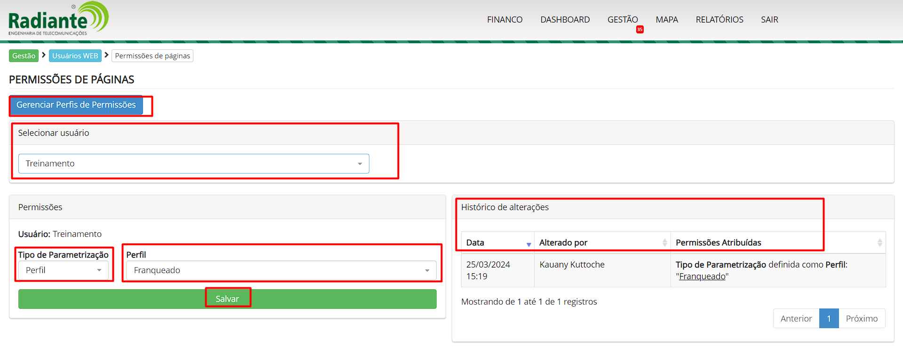Expand the Tipo de Parametrização dropdown

(x=64, y=270)
